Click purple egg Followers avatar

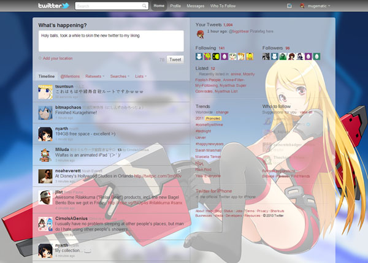(x=308, y=56)
